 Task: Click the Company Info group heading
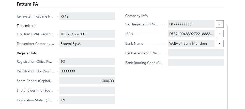136,16
